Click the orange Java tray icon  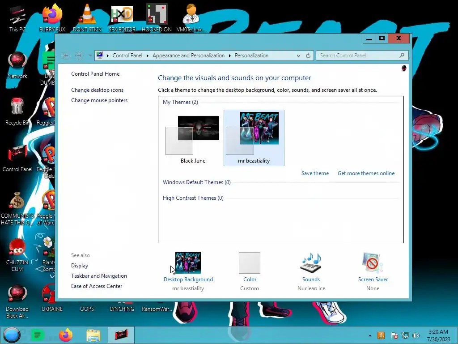[381, 335]
